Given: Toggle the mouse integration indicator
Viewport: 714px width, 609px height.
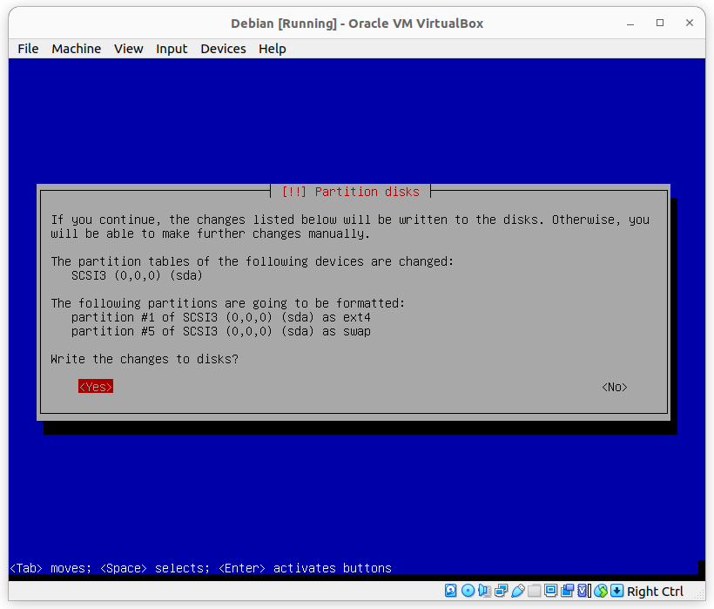Looking at the screenshot, I should [x=600, y=591].
